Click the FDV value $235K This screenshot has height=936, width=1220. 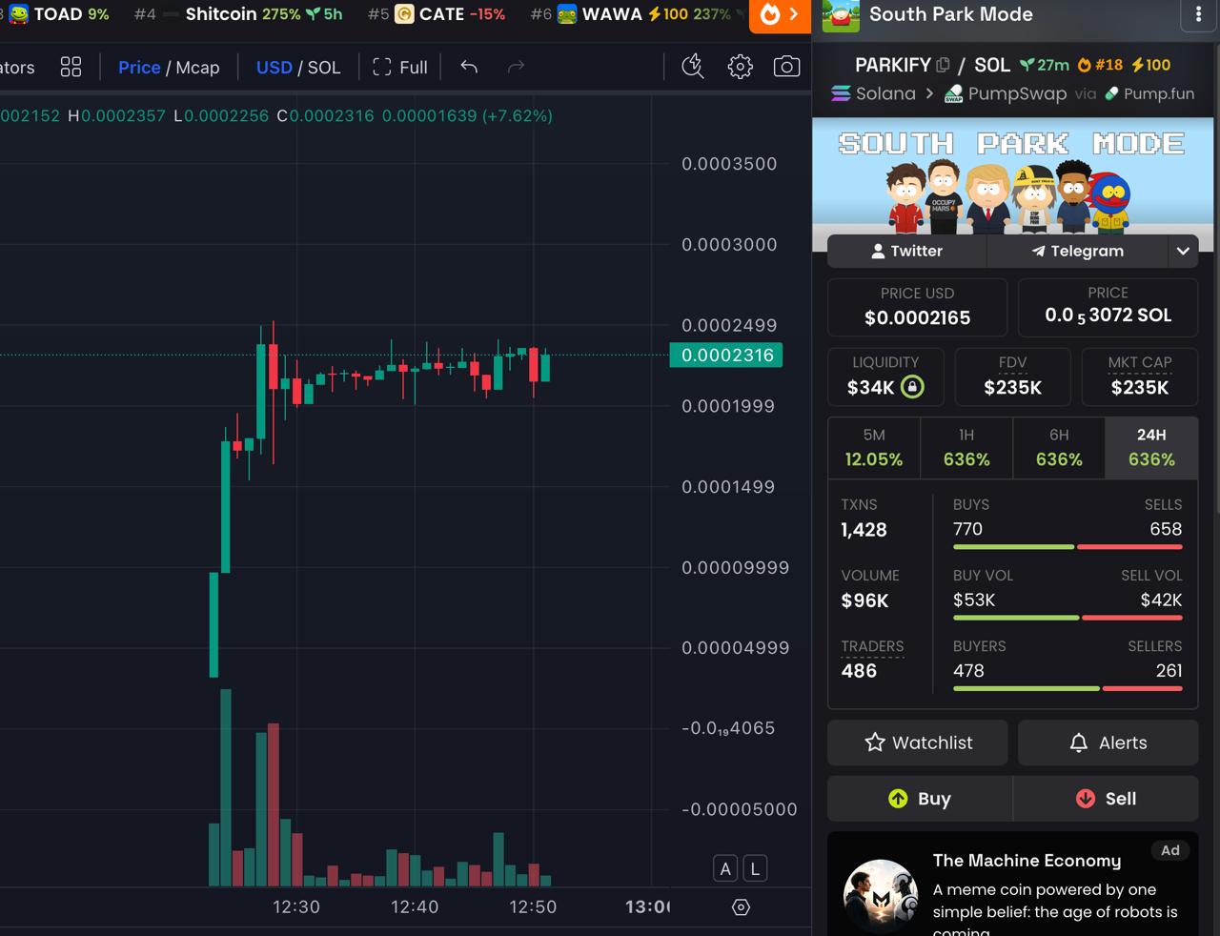click(1012, 387)
